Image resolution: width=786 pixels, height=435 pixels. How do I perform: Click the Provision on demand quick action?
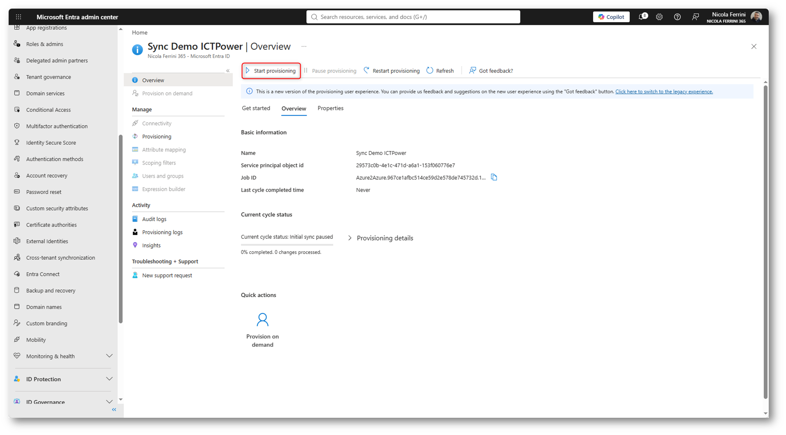pyautogui.click(x=263, y=330)
